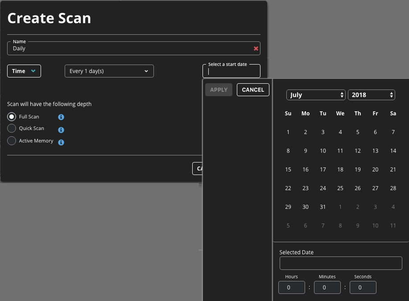Clear the Name field with the red X

(256, 49)
